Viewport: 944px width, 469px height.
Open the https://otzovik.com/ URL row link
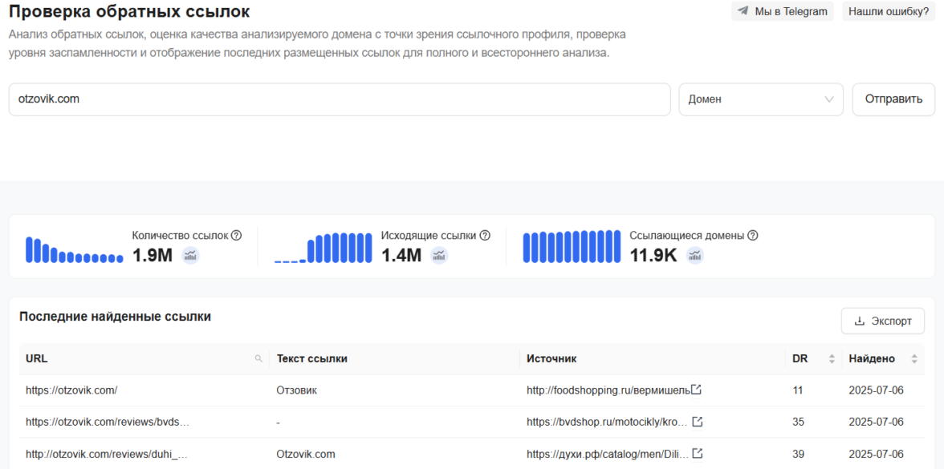point(71,390)
